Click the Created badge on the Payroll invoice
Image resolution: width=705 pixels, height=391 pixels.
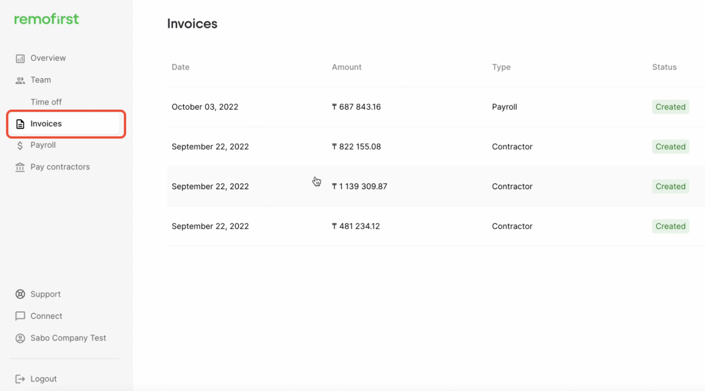point(670,107)
